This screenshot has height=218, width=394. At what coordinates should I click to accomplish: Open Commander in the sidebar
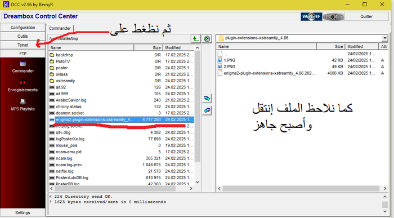point(23,67)
